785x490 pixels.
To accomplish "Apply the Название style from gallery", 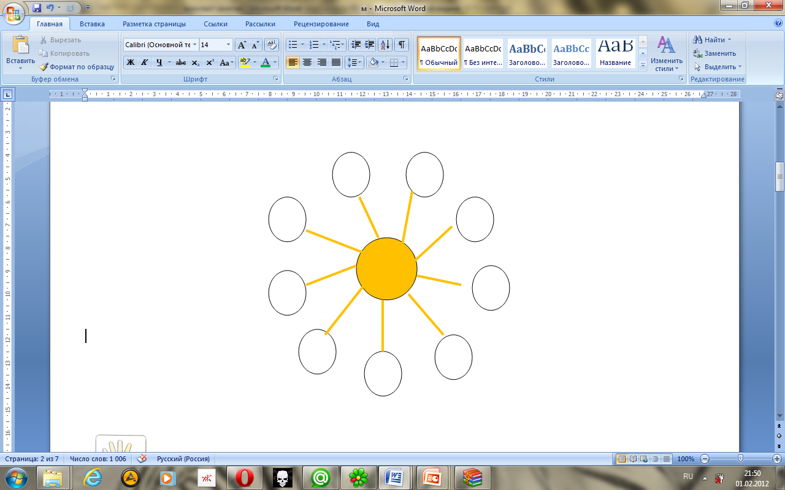I will (x=616, y=53).
